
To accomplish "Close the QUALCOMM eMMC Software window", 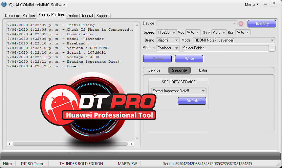I will click(x=274, y=3).
